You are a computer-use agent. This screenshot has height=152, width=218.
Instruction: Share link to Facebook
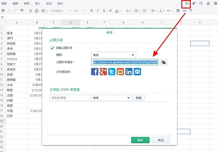point(95,72)
